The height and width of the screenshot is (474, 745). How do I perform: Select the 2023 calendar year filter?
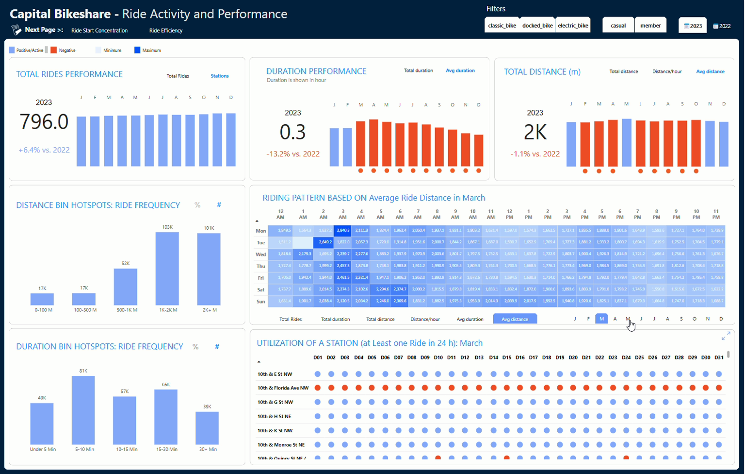coord(693,26)
